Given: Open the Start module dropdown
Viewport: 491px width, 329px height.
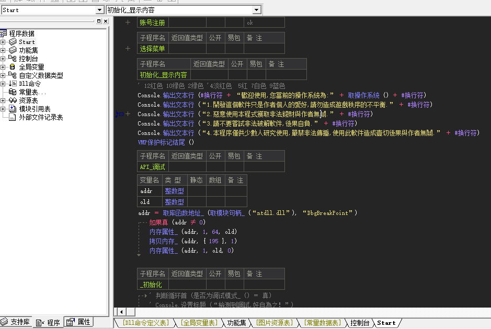Looking at the screenshot, I should 99,10.
